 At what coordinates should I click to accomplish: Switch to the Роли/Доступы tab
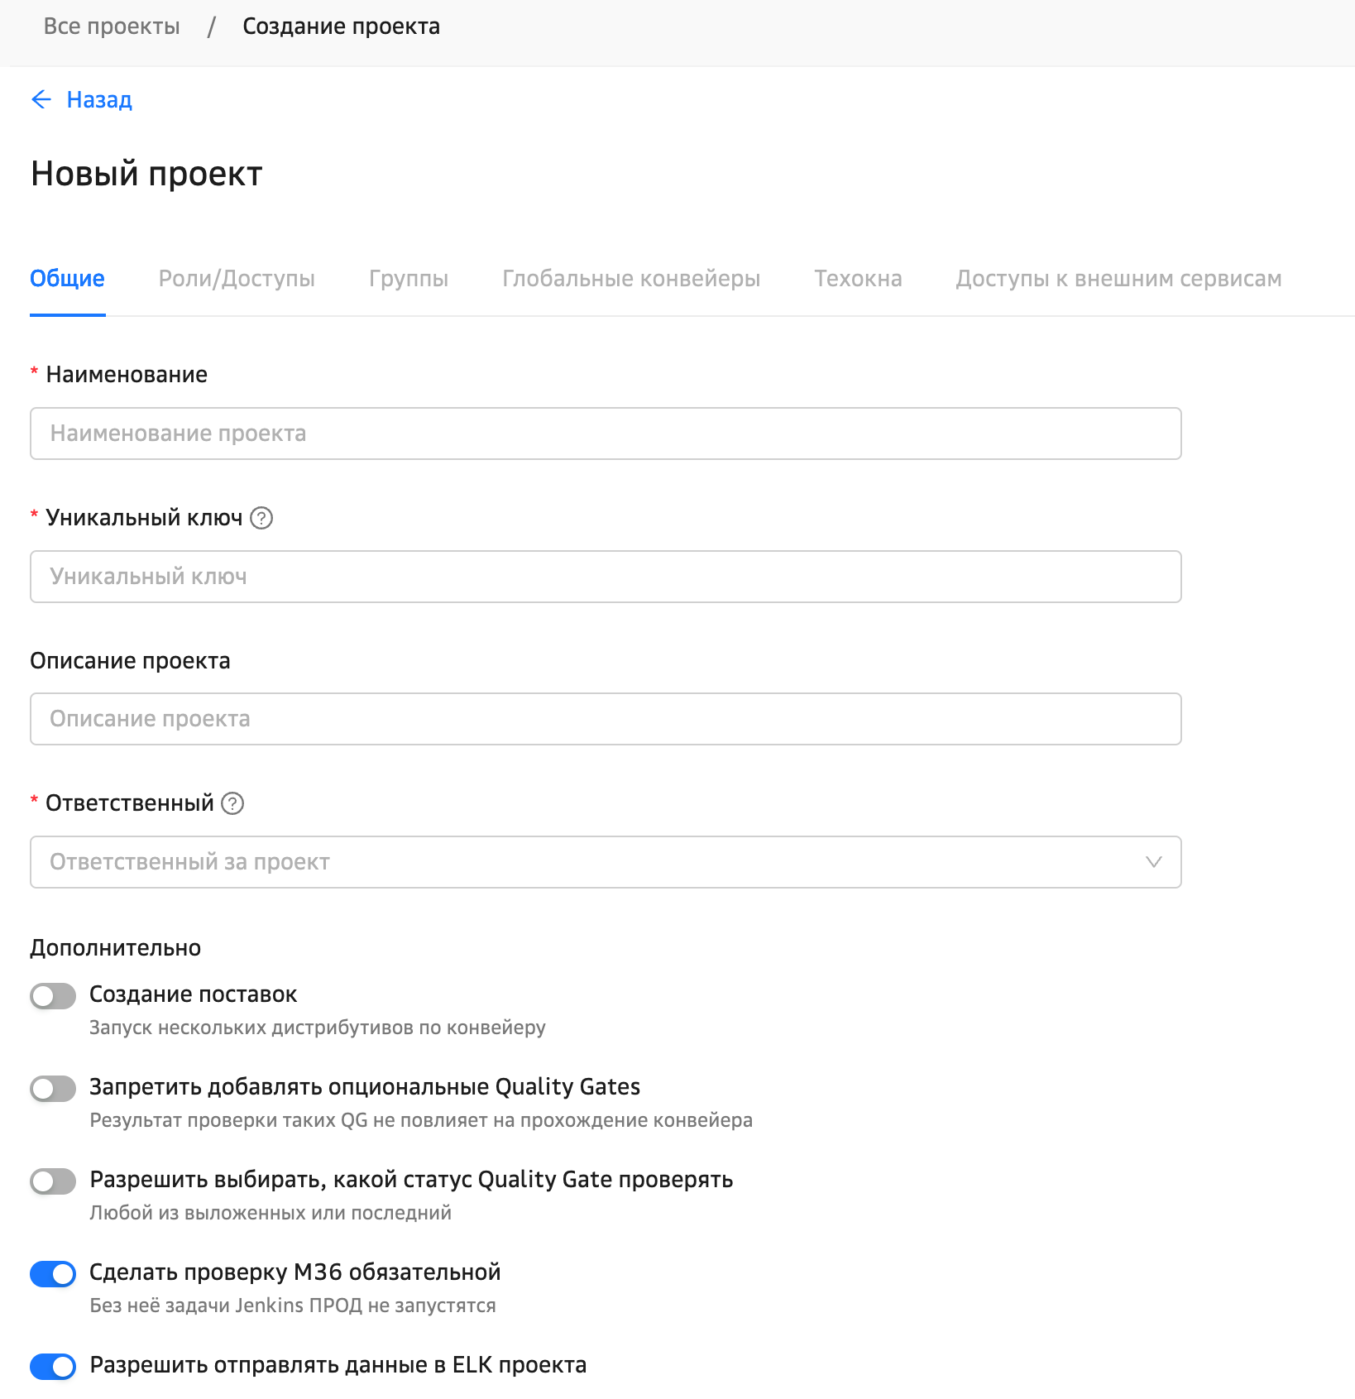tap(237, 279)
